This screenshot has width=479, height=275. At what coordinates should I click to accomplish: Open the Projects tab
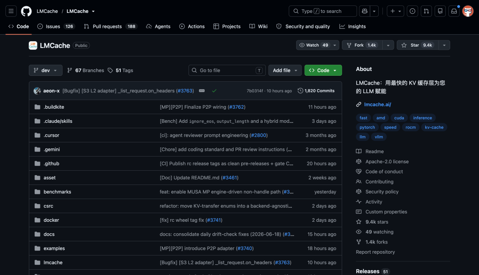(227, 27)
